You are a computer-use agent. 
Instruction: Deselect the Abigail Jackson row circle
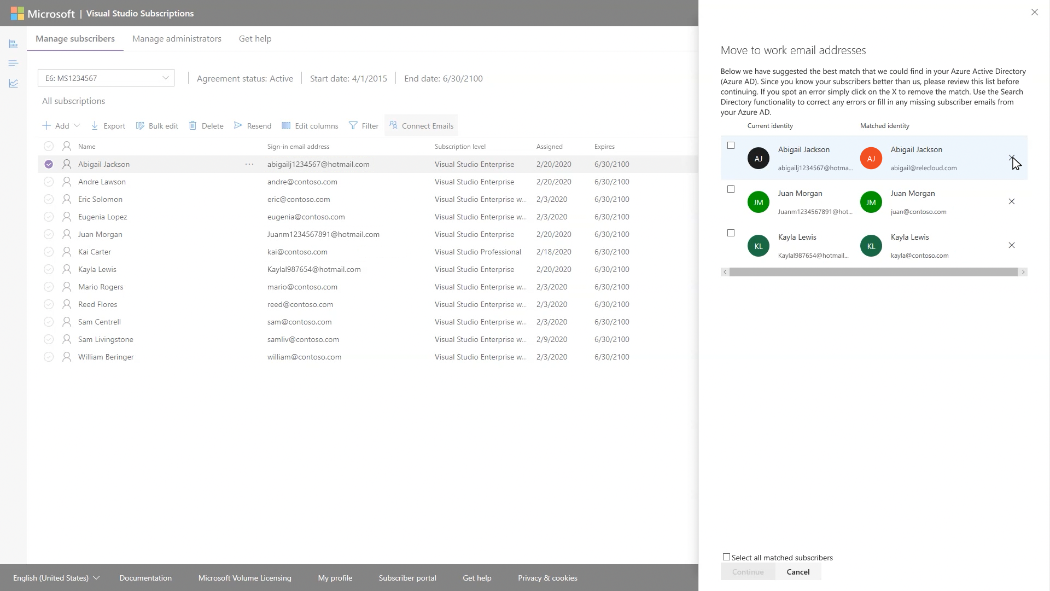coord(49,164)
